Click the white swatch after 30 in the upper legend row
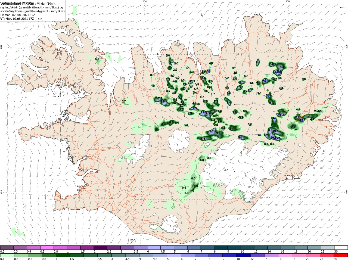The width and height of the screenshot is (348, 261). click(341, 247)
